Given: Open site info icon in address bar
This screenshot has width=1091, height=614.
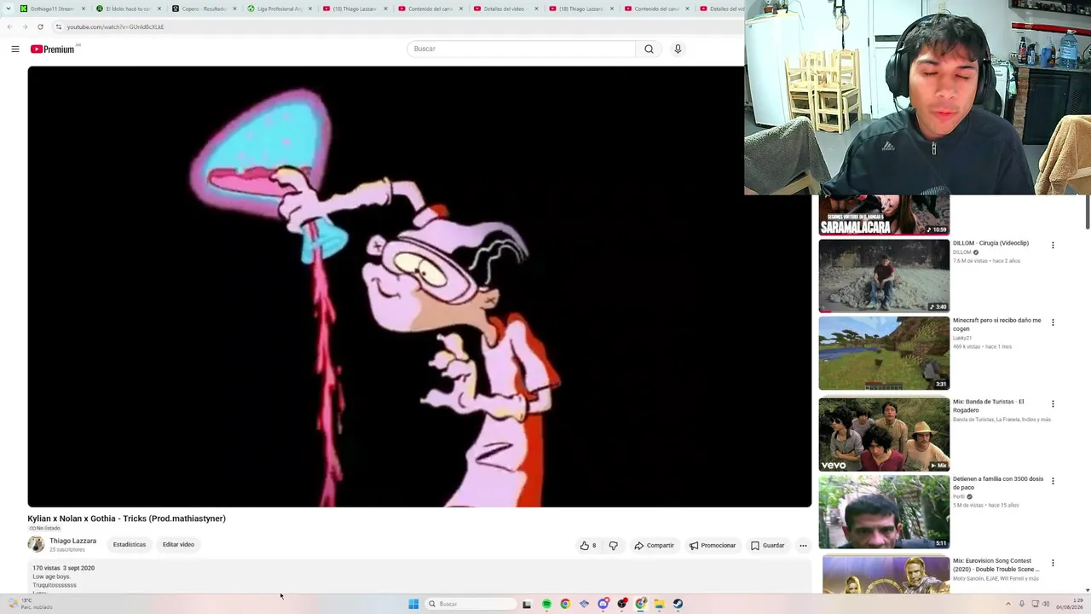Looking at the screenshot, I should click(59, 26).
